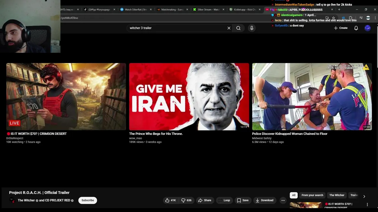The width and height of the screenshot is (378, 212).
Task: Open The Prince Who Begs for His Throne title
Action: click(x=156, y=134)
